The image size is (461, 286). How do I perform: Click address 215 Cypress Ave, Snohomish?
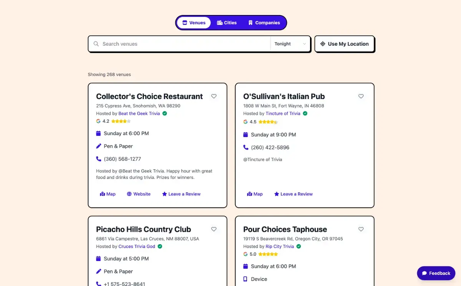point(138,106)
